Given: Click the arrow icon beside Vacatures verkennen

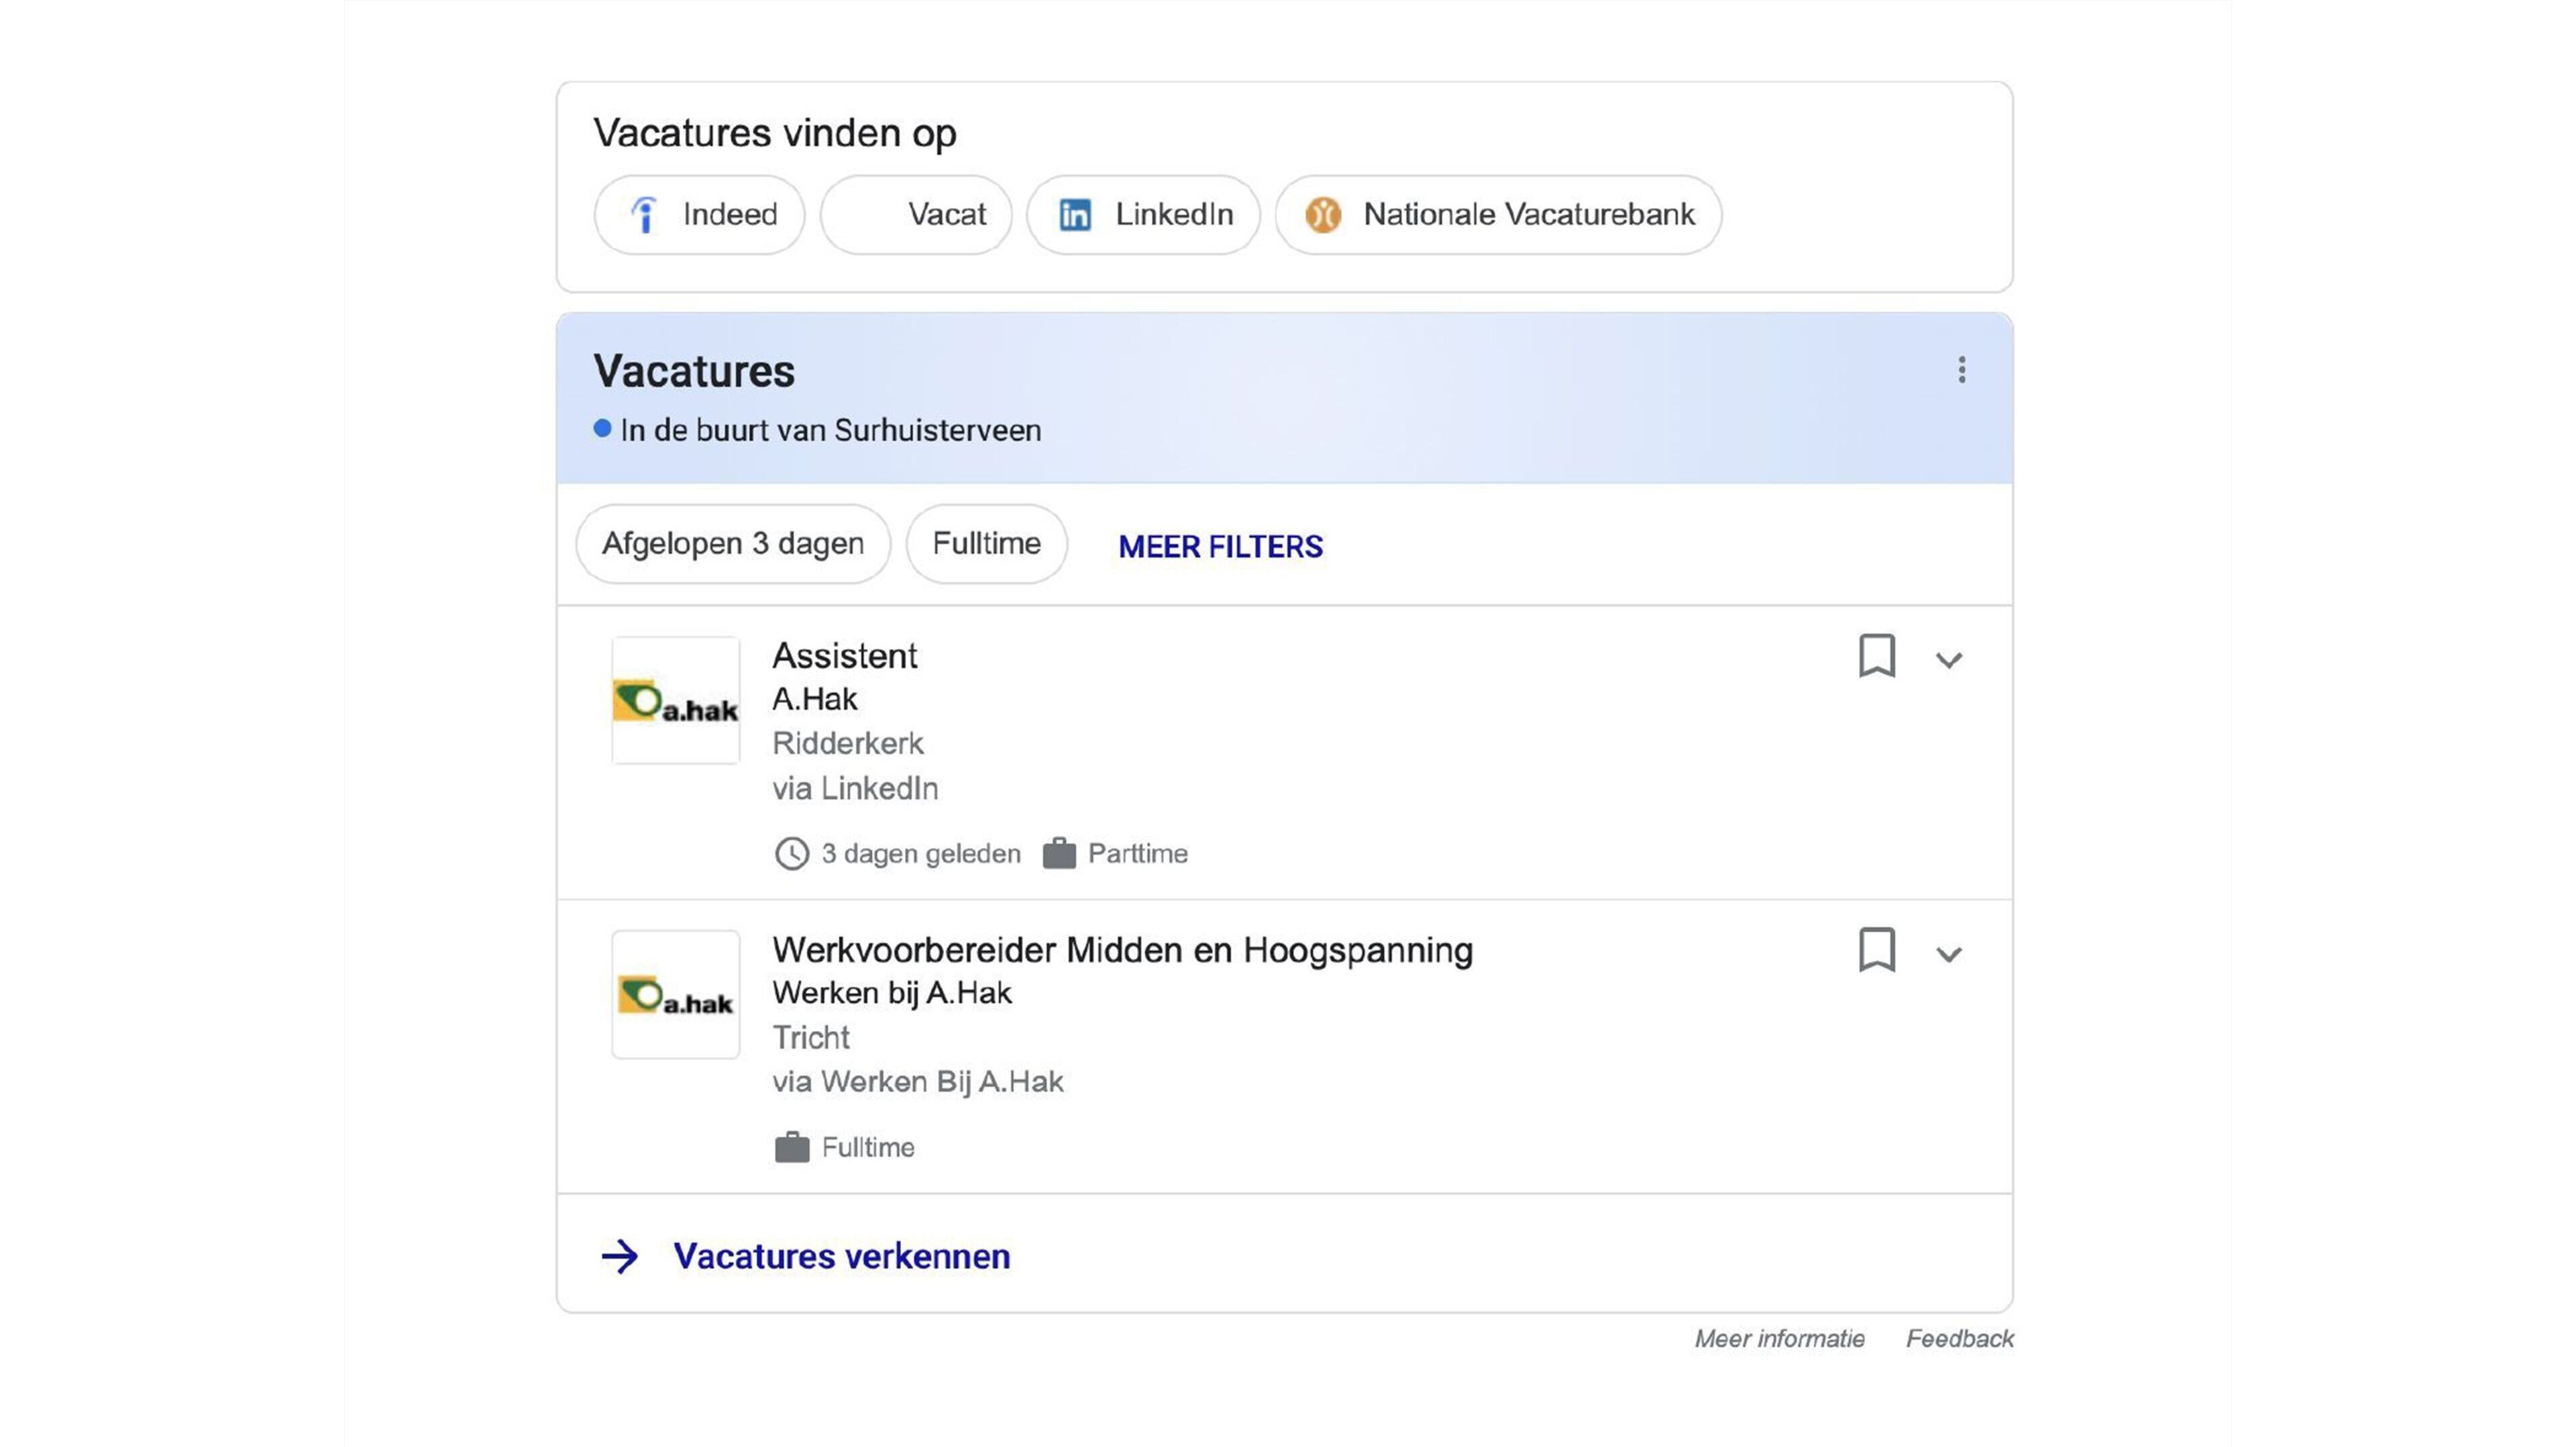Looking at the screenshot, I should pos(620,1257).
